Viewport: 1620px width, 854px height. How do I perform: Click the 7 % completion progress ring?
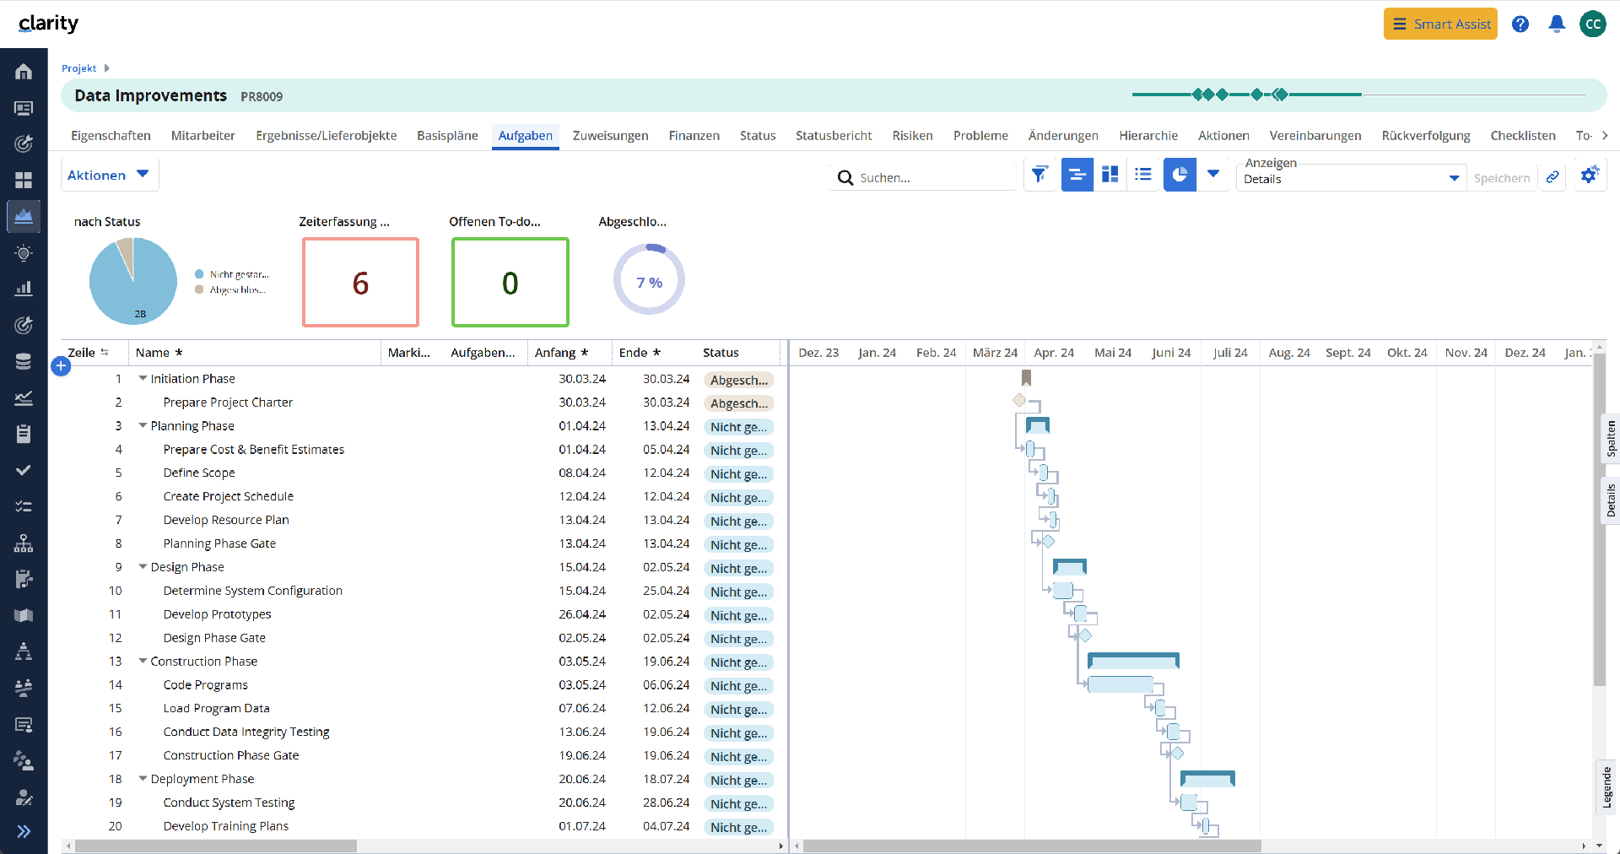[x=649, y=280]
